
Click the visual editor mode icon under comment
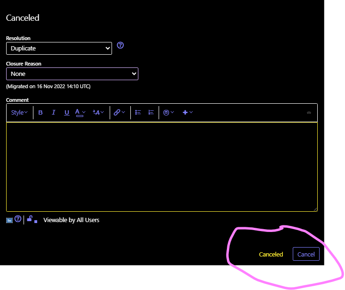pos(9,220)
